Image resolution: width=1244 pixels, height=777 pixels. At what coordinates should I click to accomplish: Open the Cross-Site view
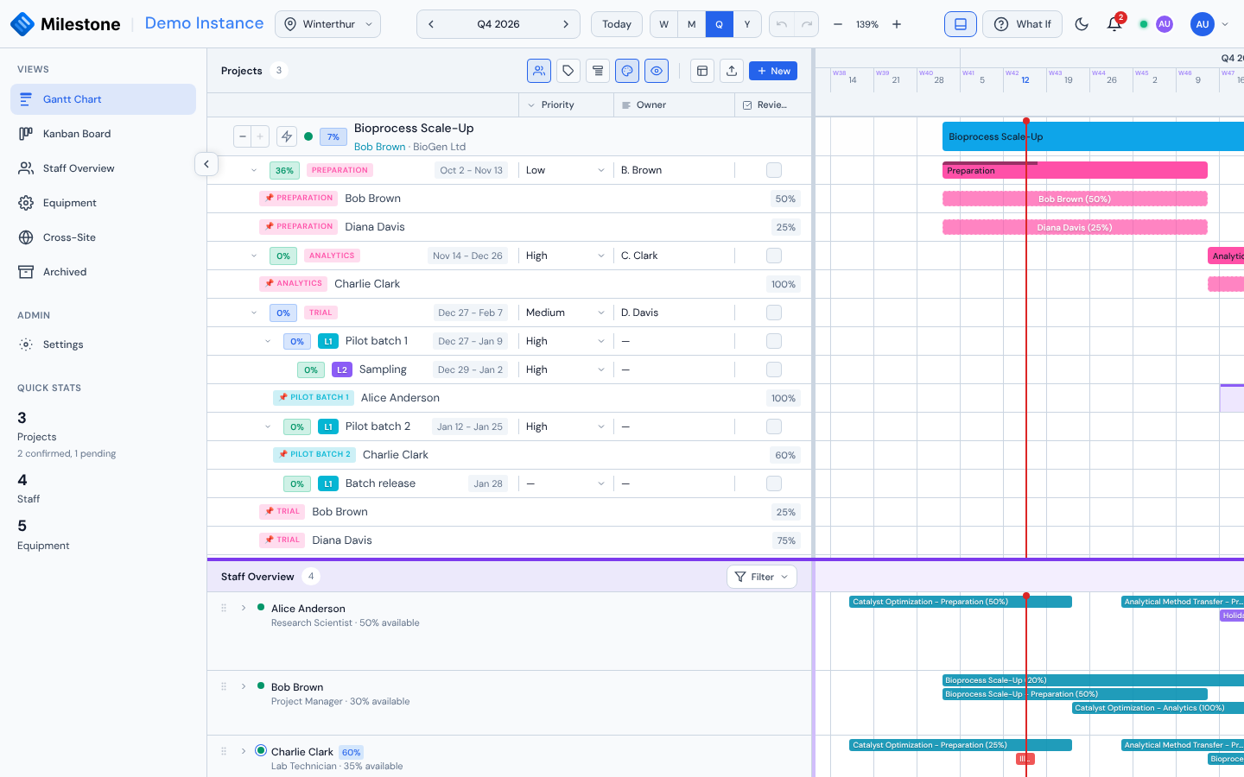click(103, 237)
